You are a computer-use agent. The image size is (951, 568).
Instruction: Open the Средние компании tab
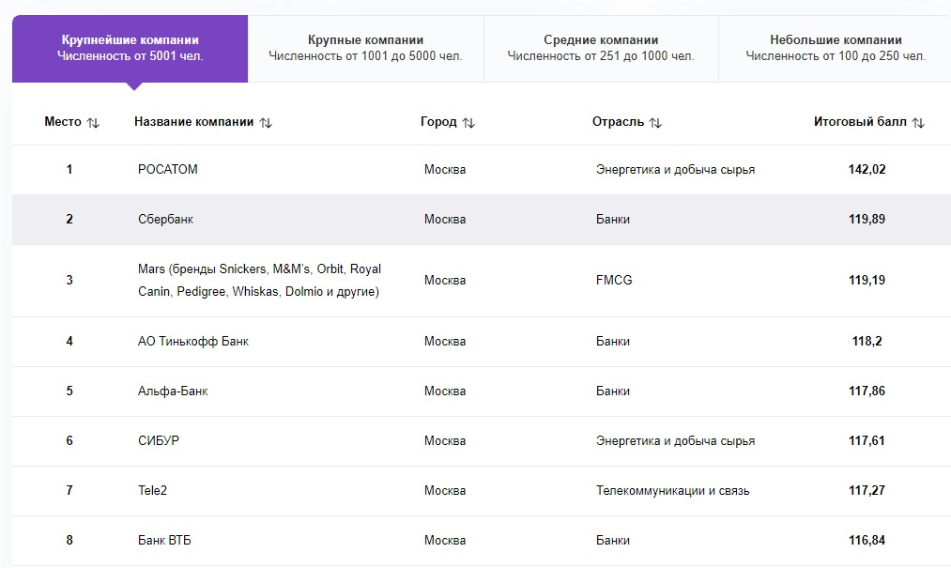click(601, 48)
